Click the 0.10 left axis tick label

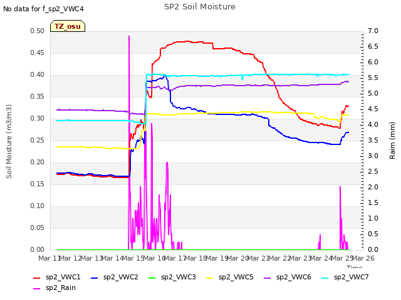coord(38,206)
